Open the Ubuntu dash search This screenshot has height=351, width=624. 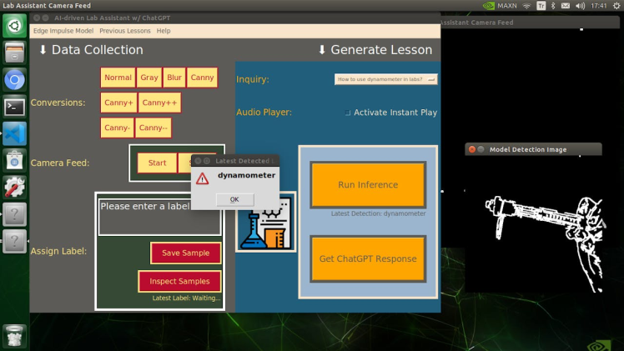pyautogui.click(x=14, y=26)
